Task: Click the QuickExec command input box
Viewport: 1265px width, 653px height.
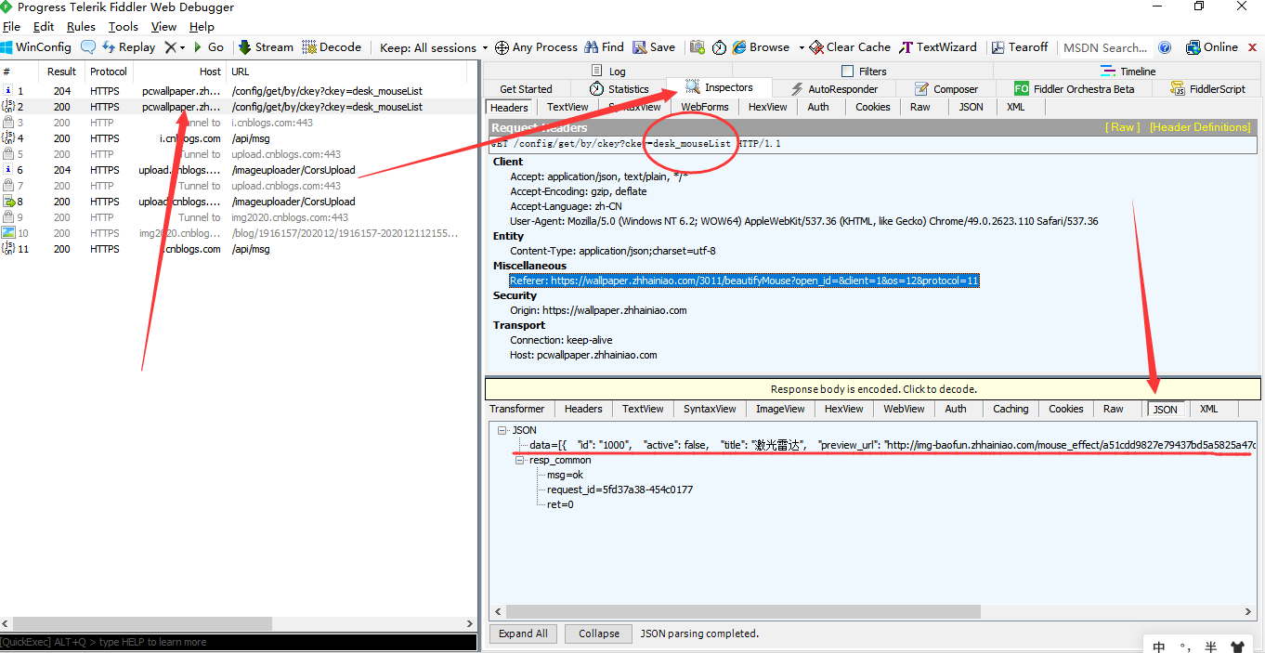Action: click(x=238, y=642)
